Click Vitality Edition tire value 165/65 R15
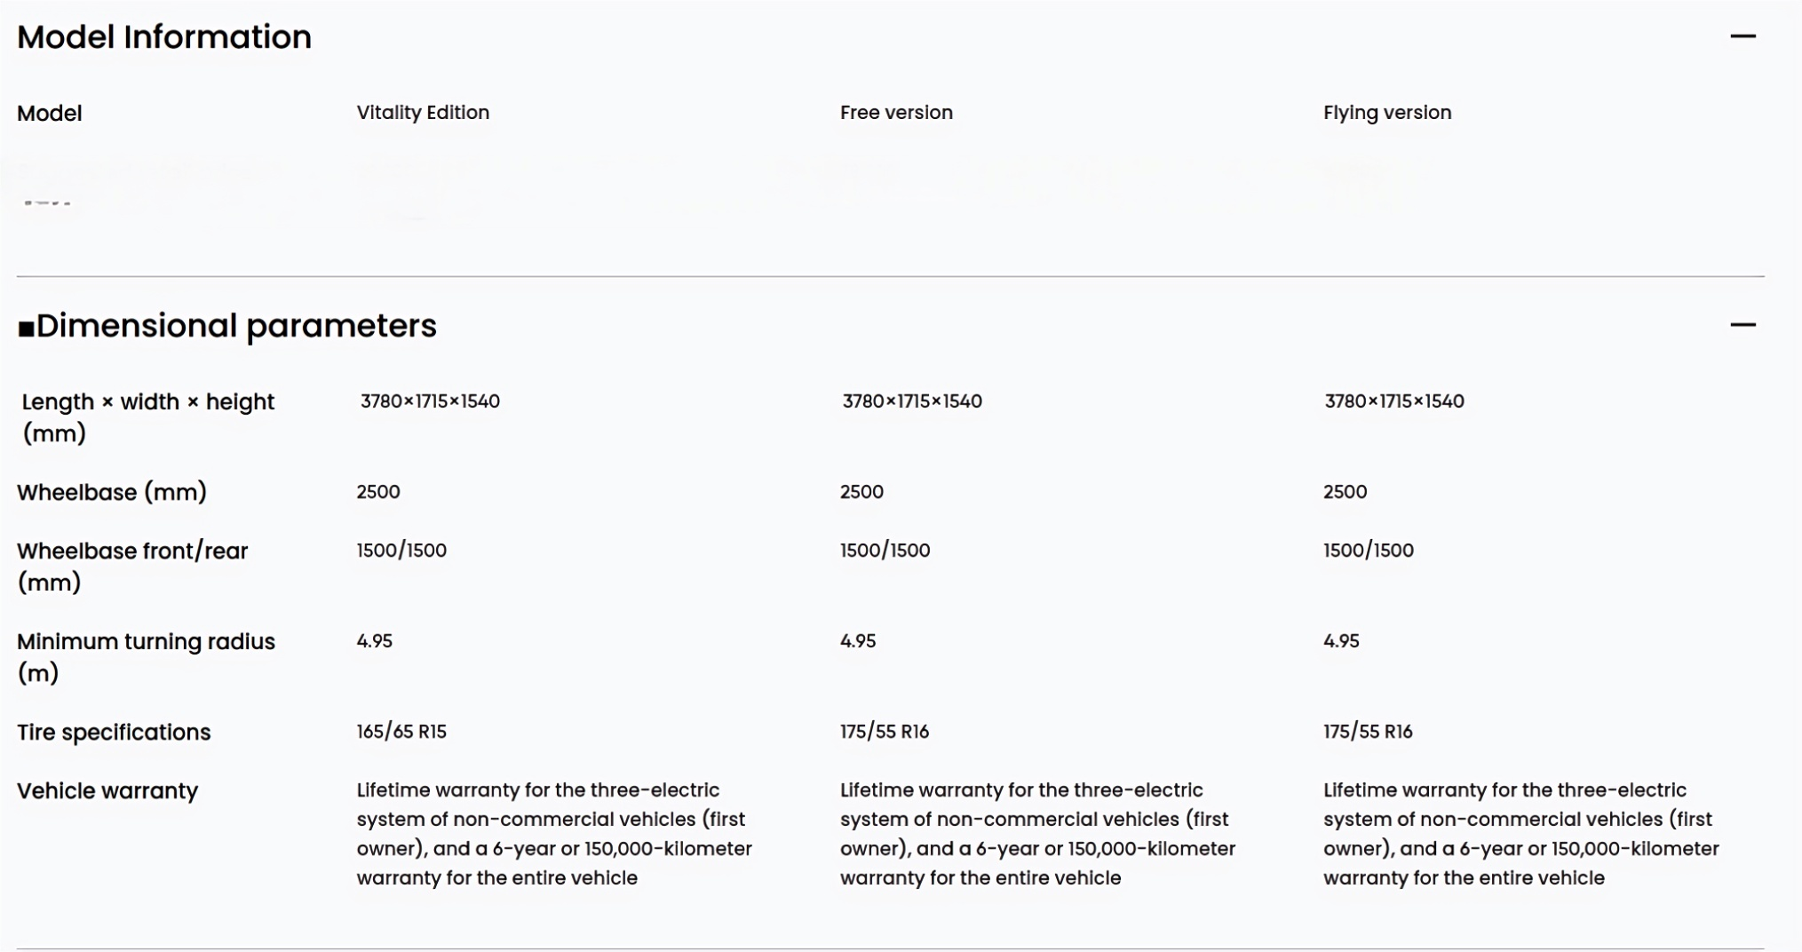Screen dimensions: 1802x952 pyautogui.click(x=401, y=732)
